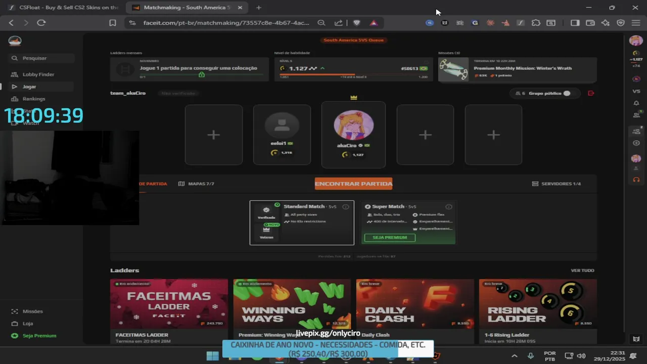Switch to the CSFloat tab
Image resolution: width=647 pixels, height=364 pixels.
[x=63, y=8]
